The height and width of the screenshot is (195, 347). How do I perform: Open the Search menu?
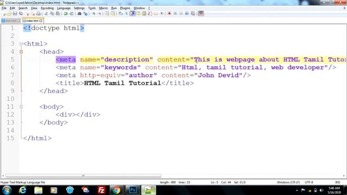(x=23, y=8)
